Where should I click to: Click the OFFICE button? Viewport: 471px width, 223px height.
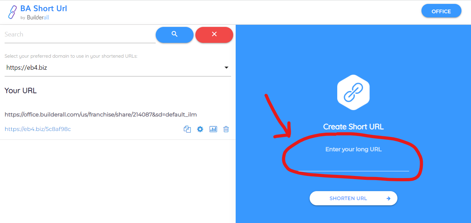pyautogui.click(x=441, y=11)
